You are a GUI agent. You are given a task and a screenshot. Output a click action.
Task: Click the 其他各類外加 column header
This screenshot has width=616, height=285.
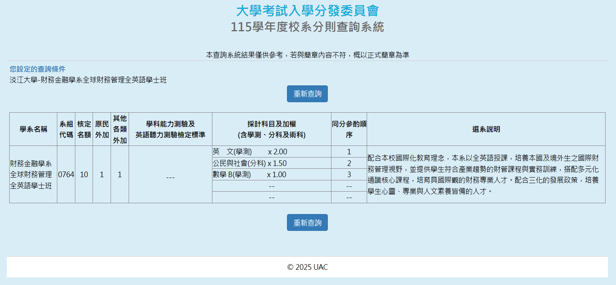tap(119, 129)
